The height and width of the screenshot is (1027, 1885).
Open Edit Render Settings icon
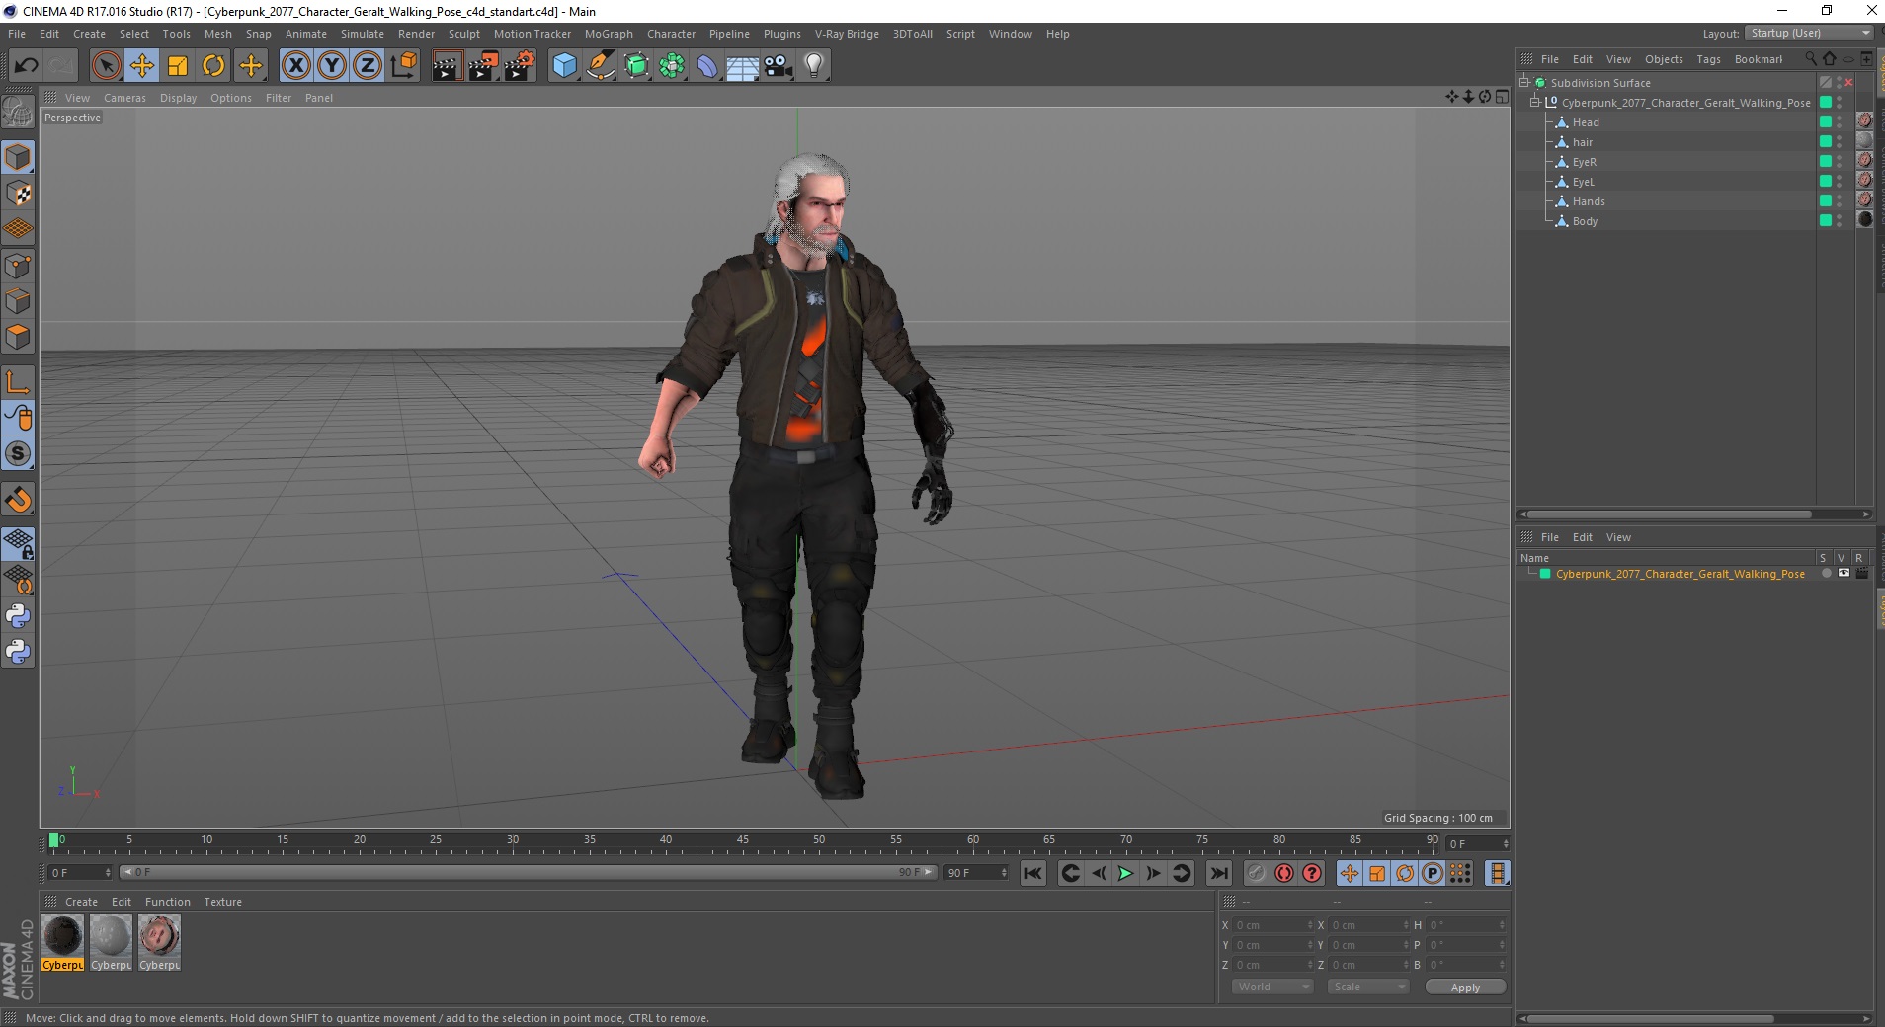point(520,66)
